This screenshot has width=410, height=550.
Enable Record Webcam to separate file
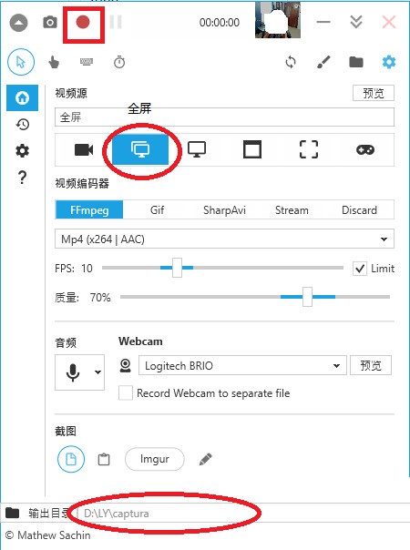click(x=126, y=392)
